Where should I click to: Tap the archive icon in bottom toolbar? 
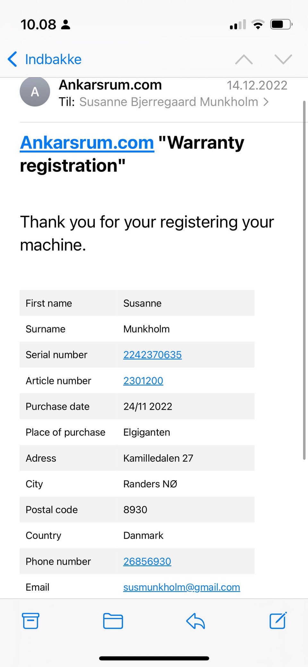(x=31, y=620)
